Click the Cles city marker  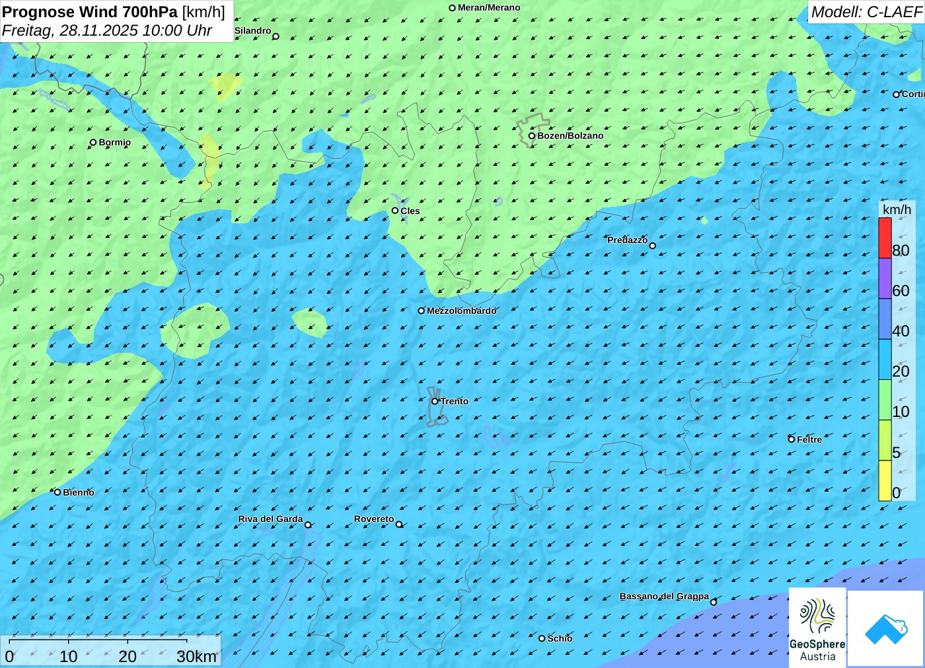(395, 211)
